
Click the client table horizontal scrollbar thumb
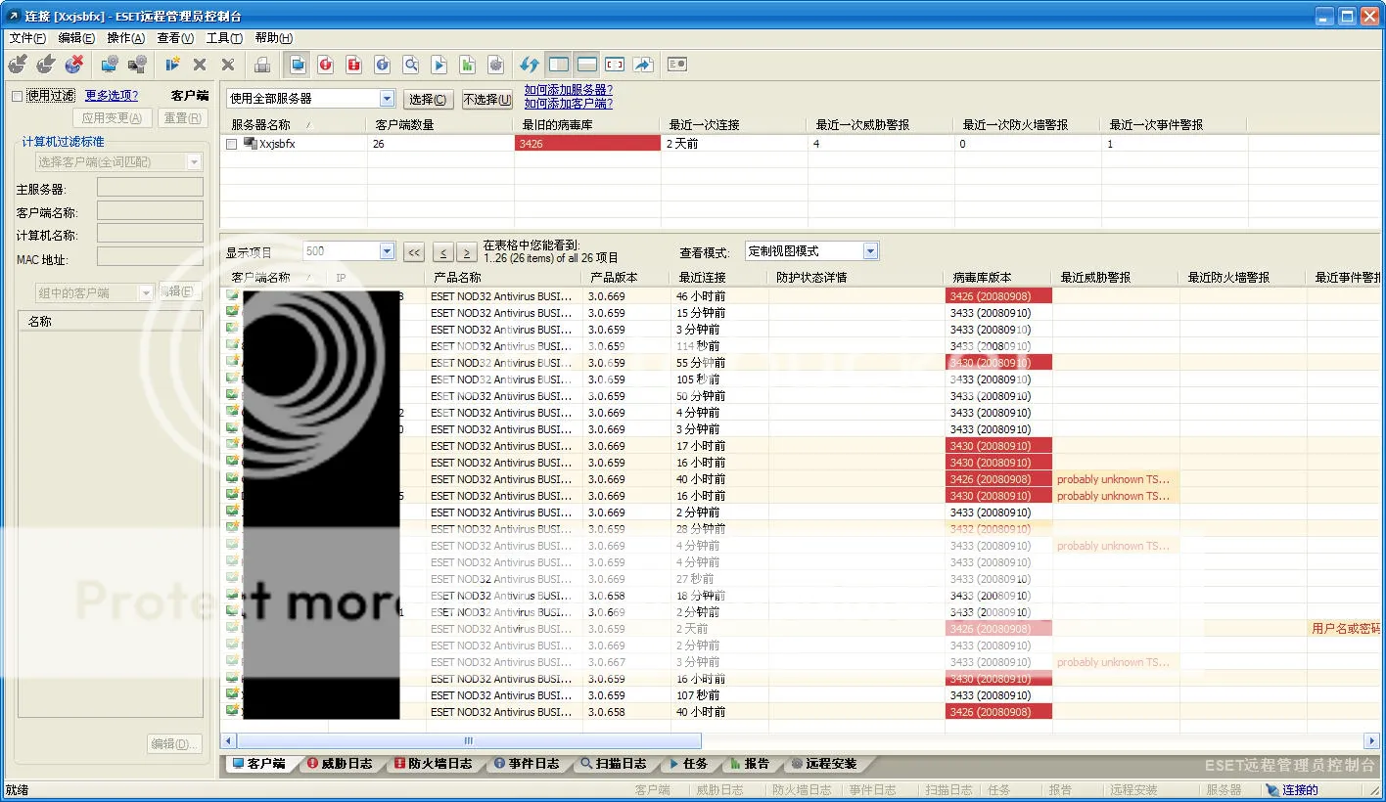click(x=468, y=741)
